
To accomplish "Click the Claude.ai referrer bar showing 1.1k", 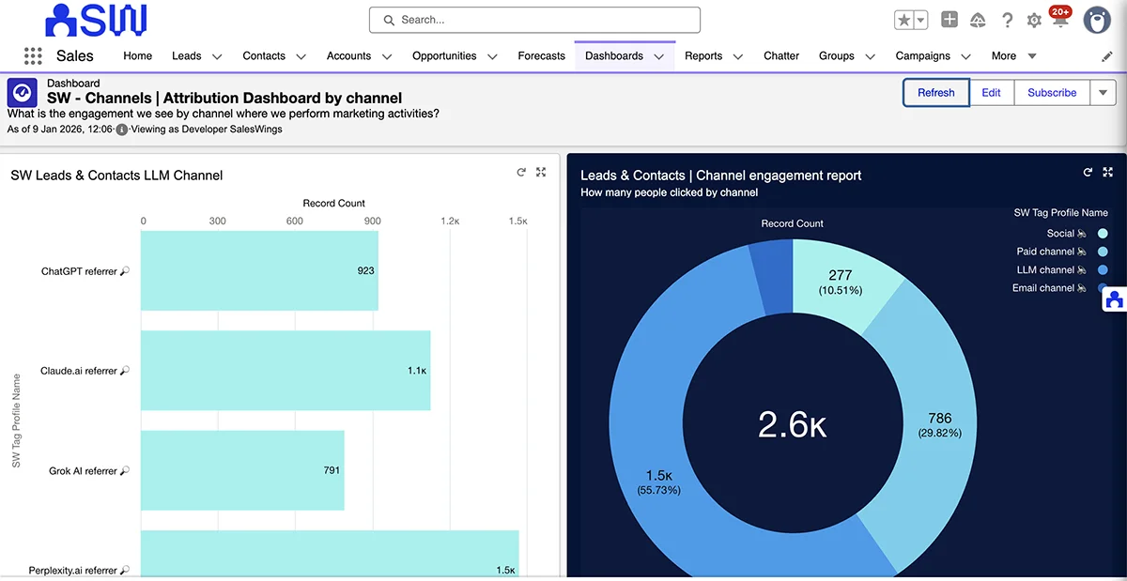I will (x=286, y=370).
